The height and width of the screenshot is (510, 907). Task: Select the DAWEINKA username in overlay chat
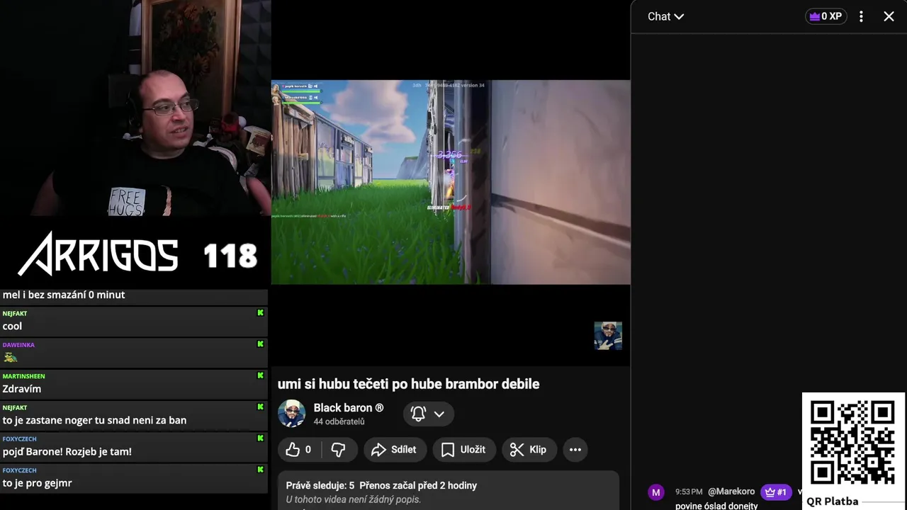click(18, 345)
